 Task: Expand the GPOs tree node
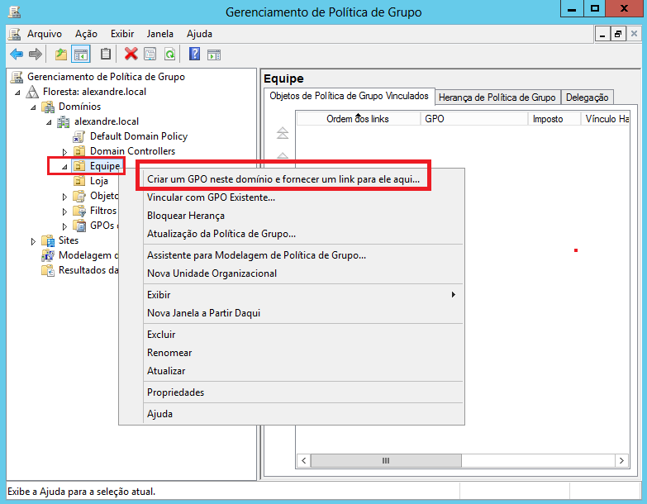pos(64,226)
